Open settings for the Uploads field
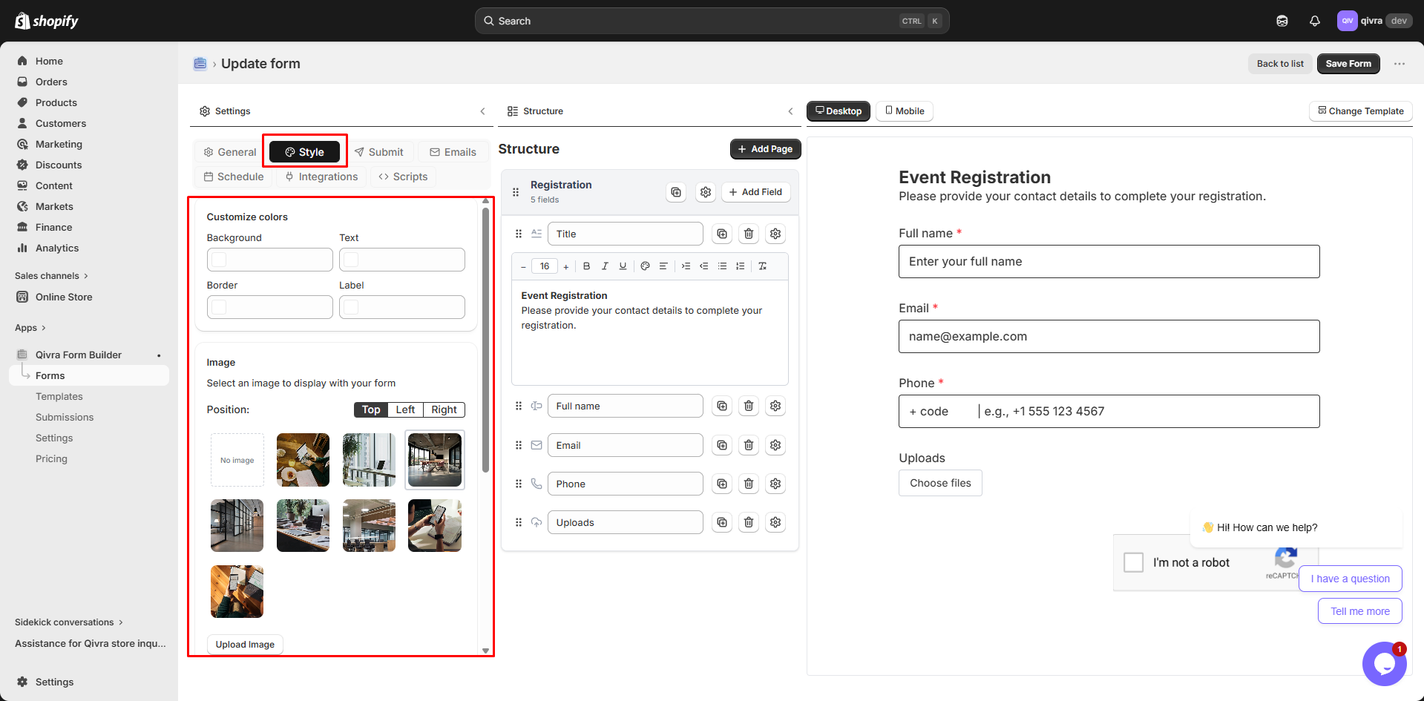1424x701 pixels. click(775, 522)
